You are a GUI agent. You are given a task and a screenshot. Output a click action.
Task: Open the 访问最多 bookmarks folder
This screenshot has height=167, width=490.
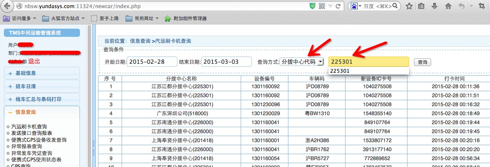coord(19,18)
